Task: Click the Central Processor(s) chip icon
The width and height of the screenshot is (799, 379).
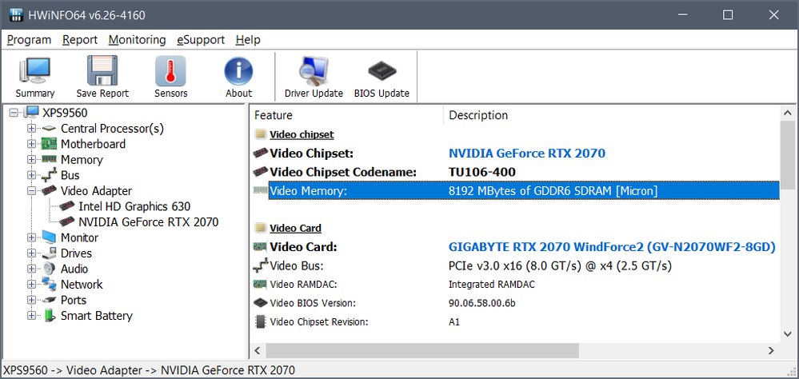Action: pos(49,129)
